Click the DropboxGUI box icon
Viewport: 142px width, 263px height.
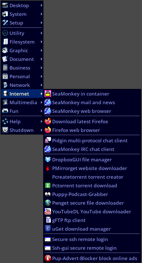coord(48,160)
